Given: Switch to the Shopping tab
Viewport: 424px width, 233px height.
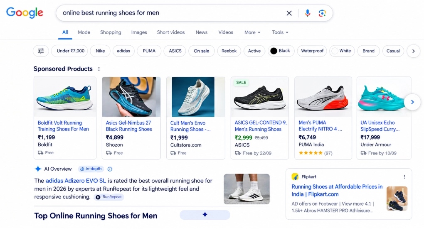Looking at the screenshot, I should (111, 32).
